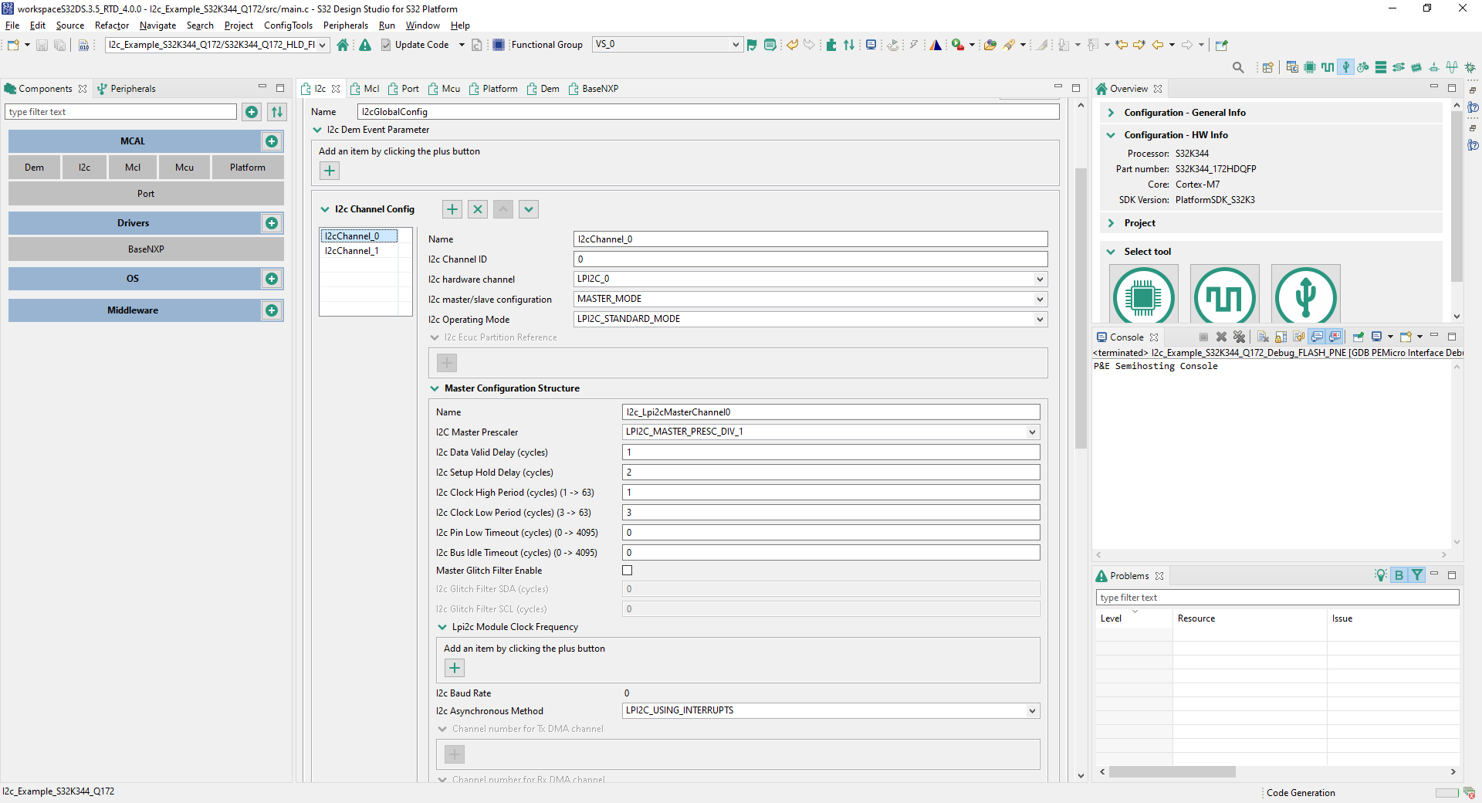Enable Master Glitch Filter Enable checkbox

628,570
